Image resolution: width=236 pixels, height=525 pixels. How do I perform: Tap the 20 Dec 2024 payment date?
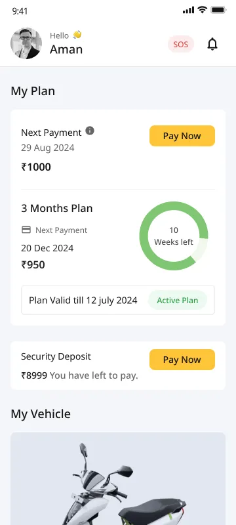(x=47, y=249)
